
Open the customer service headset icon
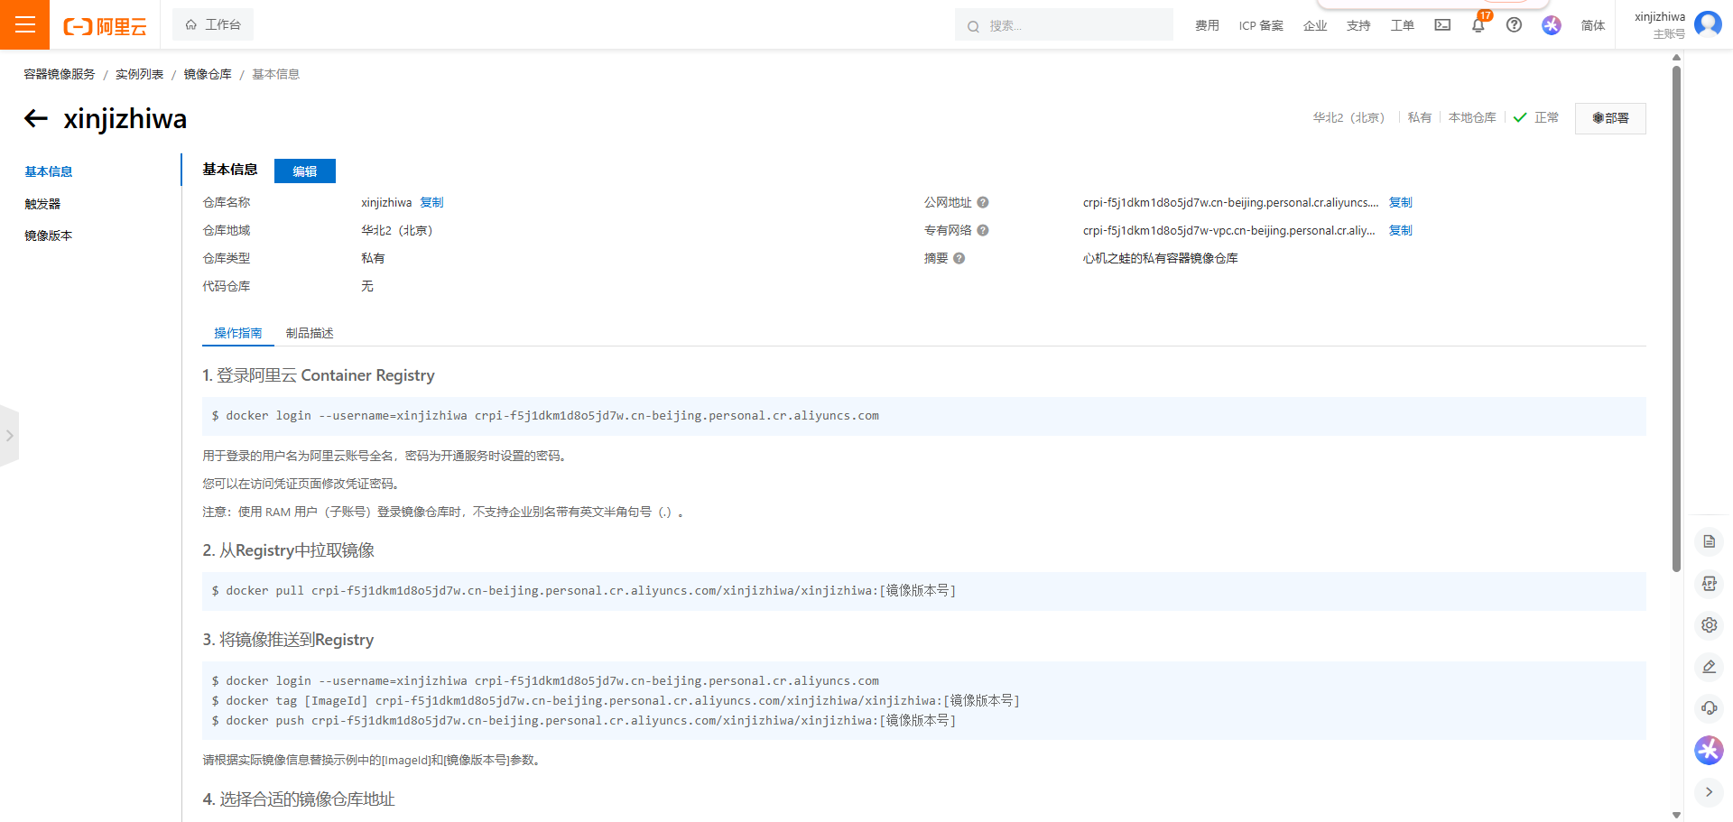click(1709, 707)
